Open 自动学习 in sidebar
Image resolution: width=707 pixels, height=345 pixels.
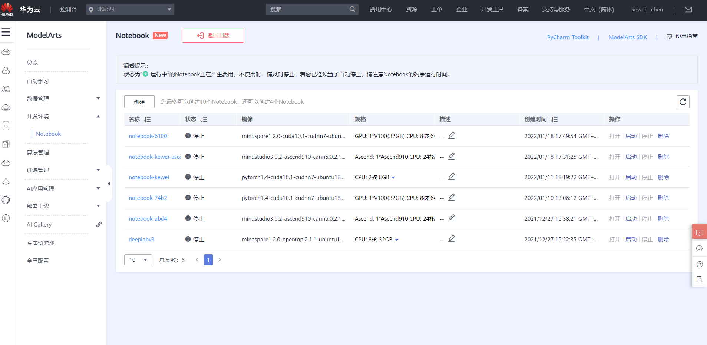(38, 81)
